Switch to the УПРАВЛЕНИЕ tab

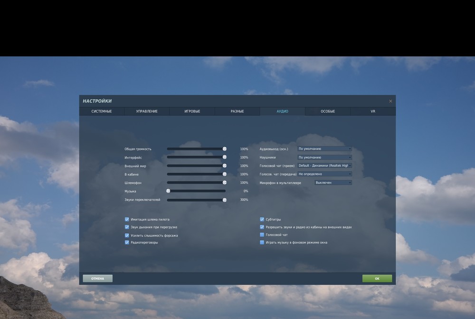147,111
